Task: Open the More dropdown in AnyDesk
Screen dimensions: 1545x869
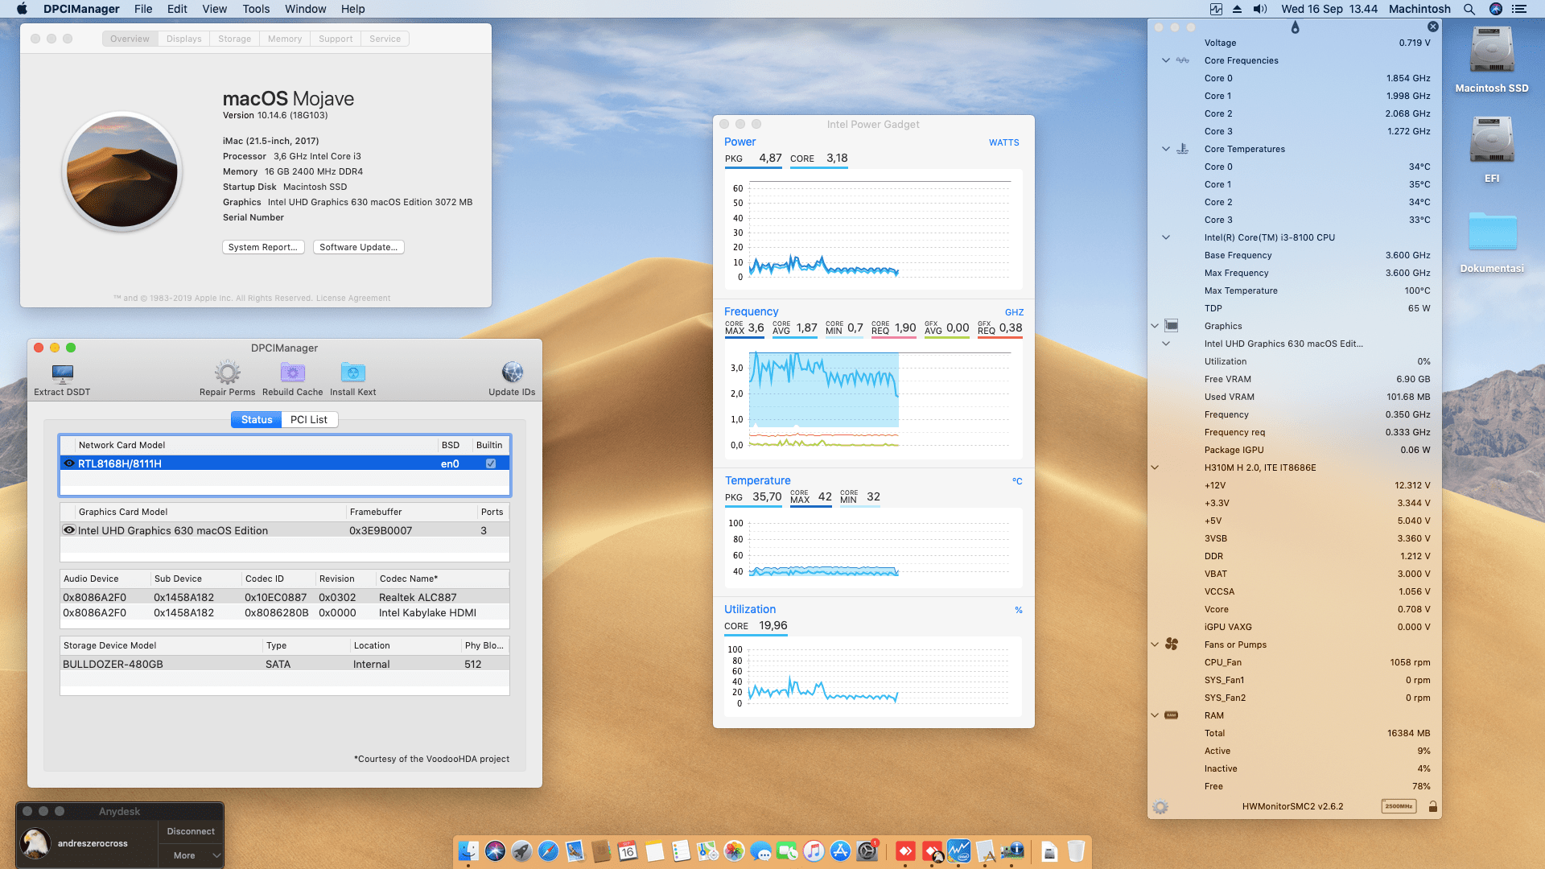Action: pyautogui.click(x=190, y=855)
